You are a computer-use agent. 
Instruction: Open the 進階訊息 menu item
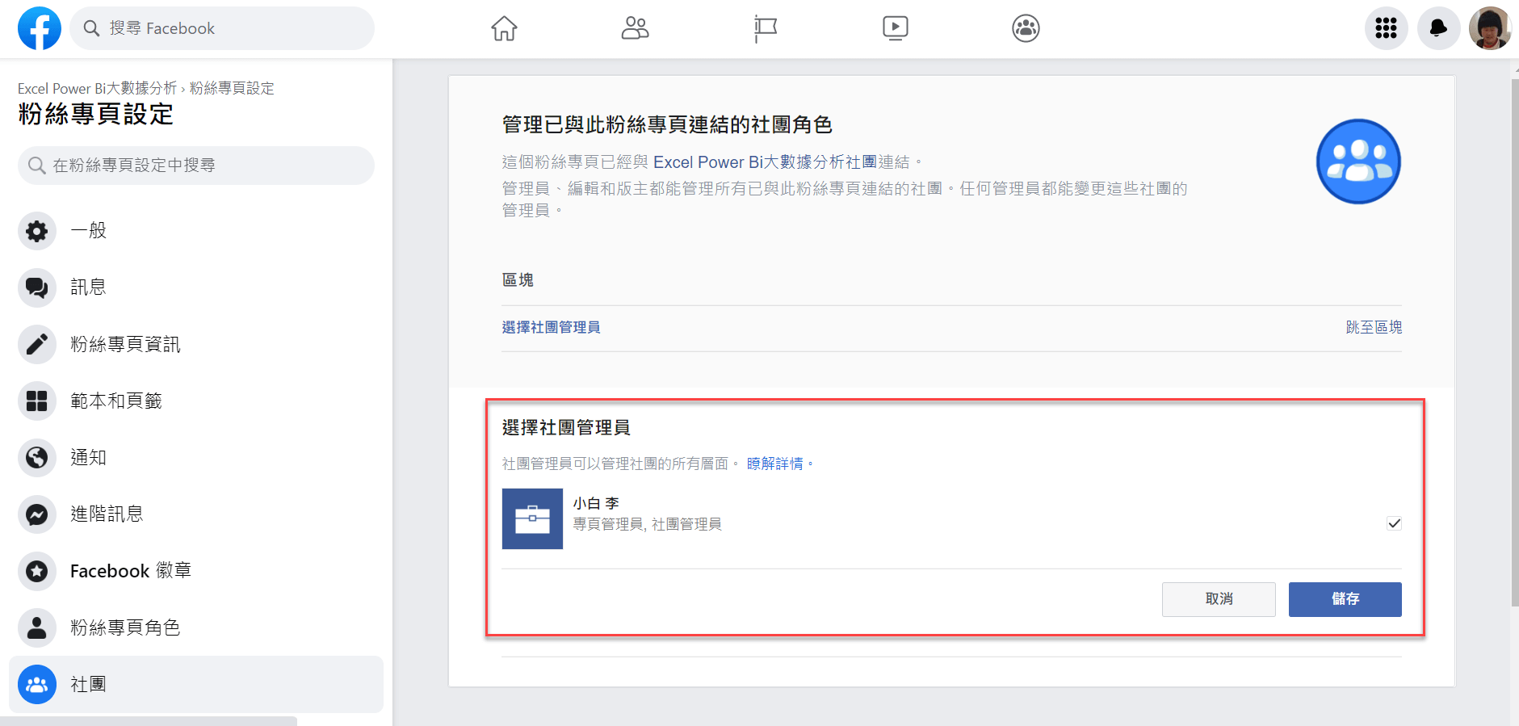tap(196, 514)
